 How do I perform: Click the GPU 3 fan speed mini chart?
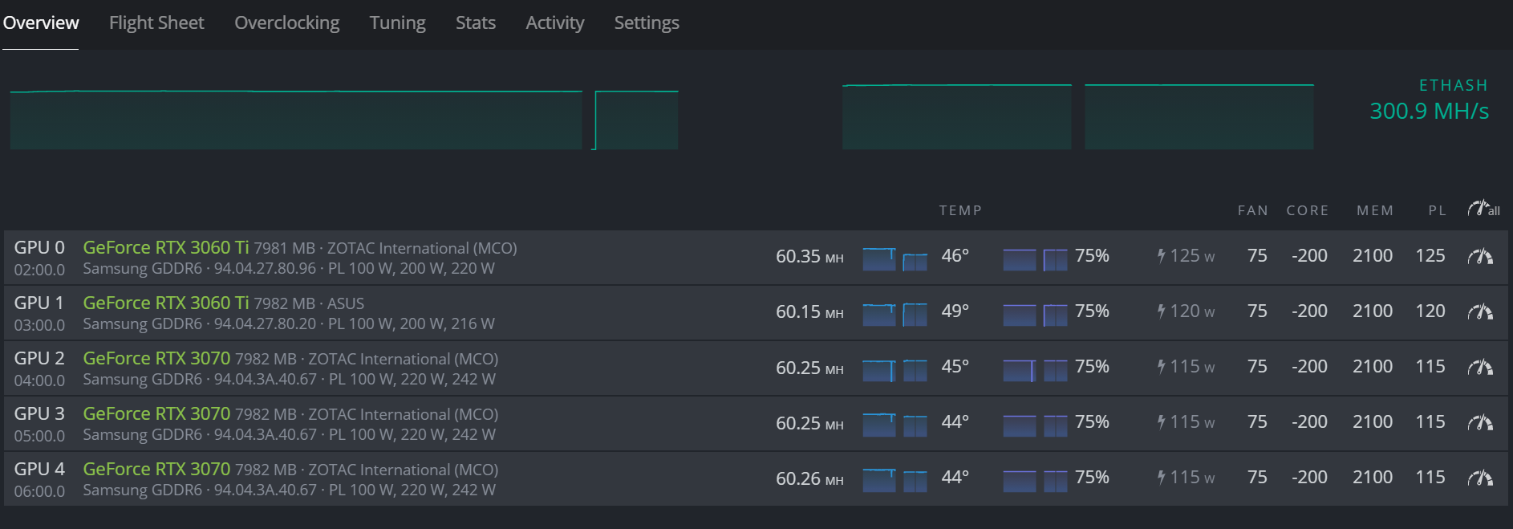click(1036, 425)
